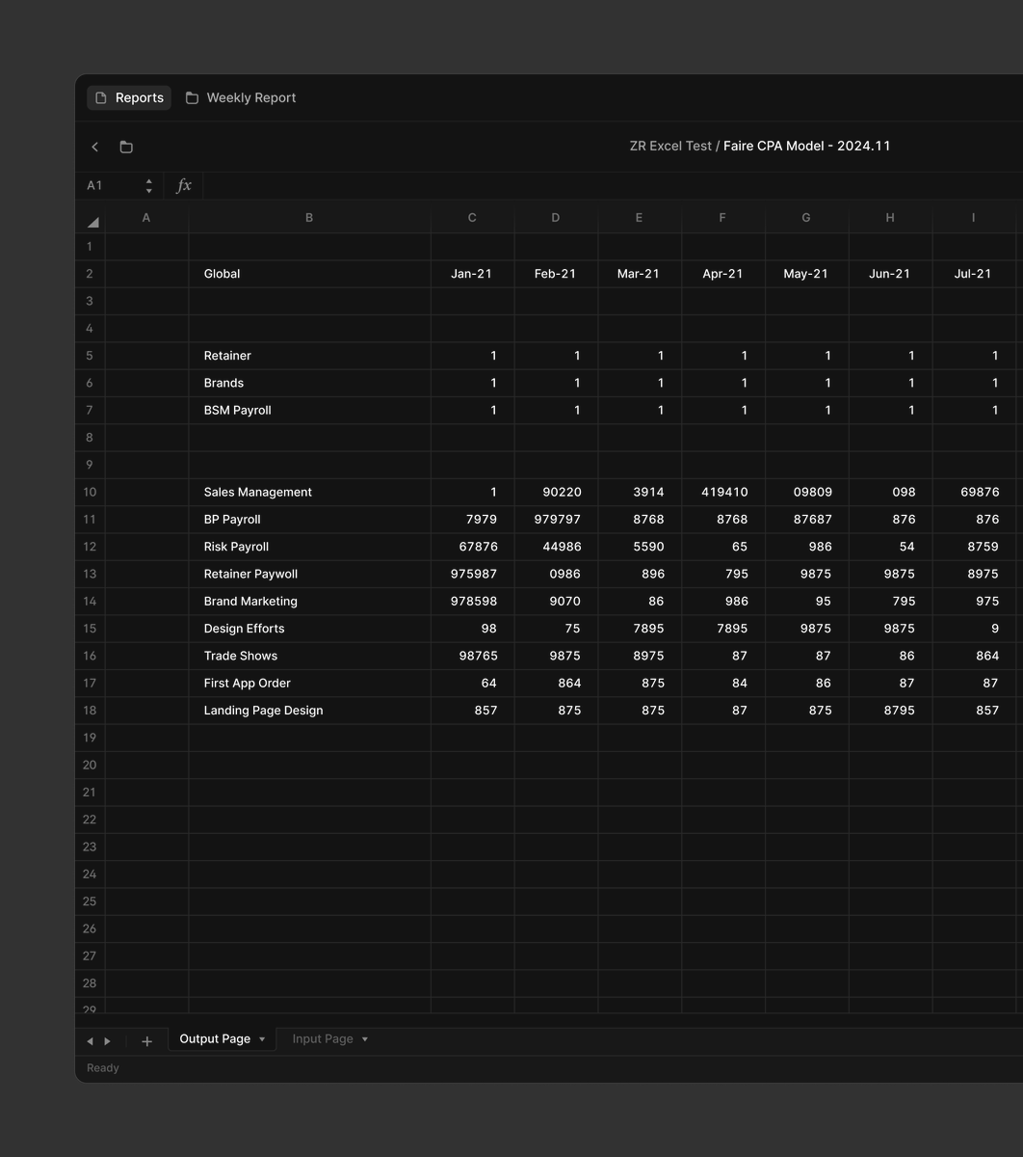This screenshot has width=1023, height=1157.
Task: Click the Jun-21 header cell
Action: [890, 274]
